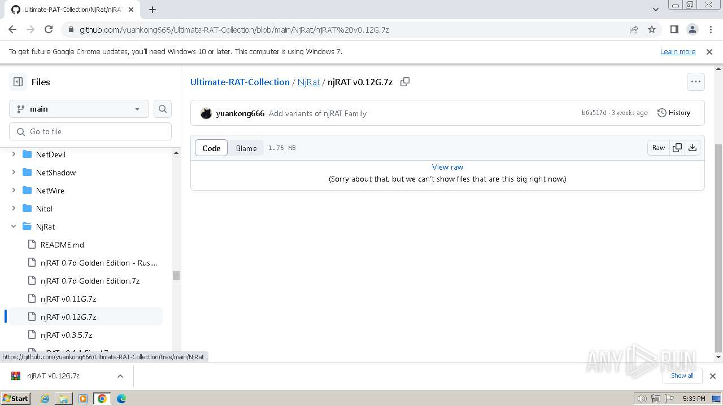
Task: Collapse the NjRat folder chevron
Action: click(x=14, y=227)
